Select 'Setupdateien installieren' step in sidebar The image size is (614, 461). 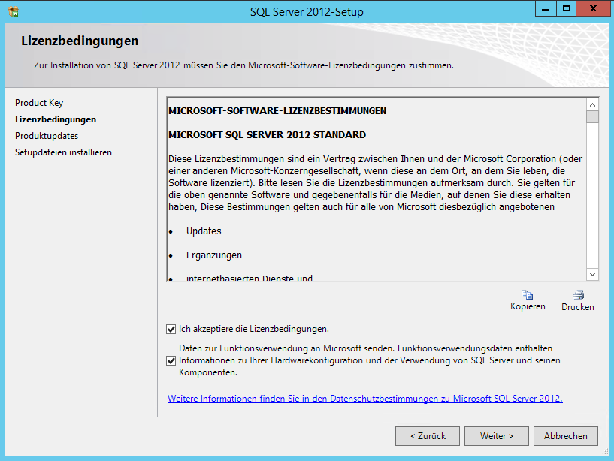pyautogui.click(x=63, y=152)
